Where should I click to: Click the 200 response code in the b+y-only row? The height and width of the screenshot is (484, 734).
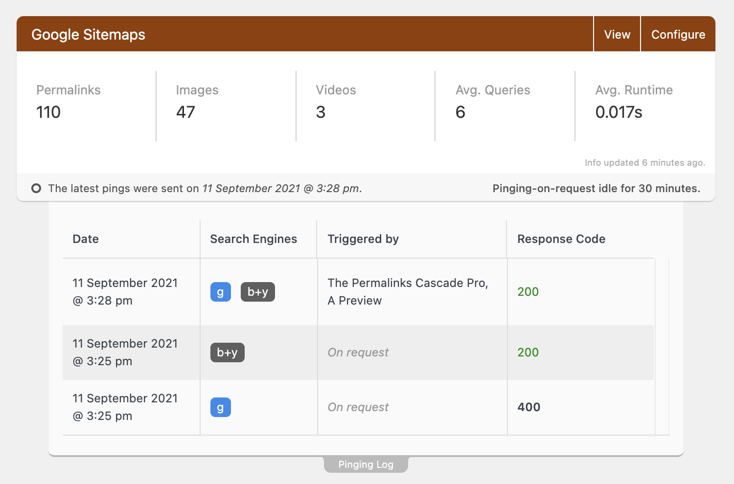[528, 352]
